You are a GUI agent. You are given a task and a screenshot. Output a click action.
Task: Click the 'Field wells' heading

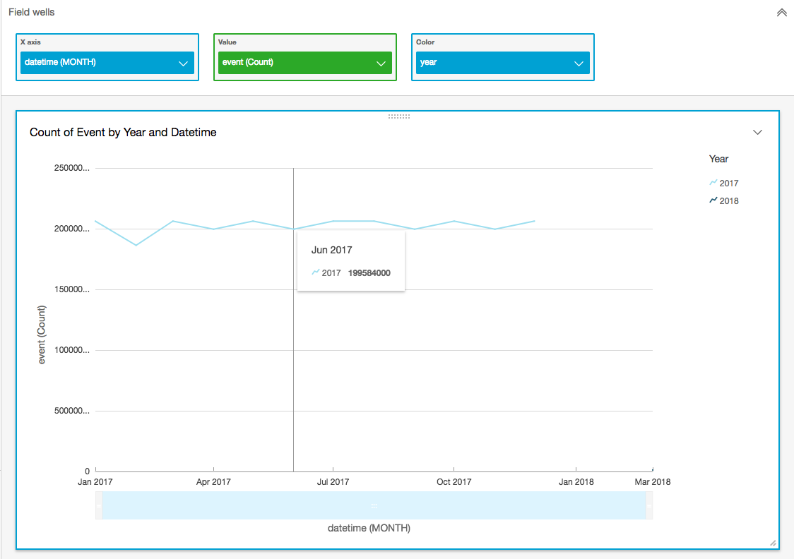[x=31, y=12]
